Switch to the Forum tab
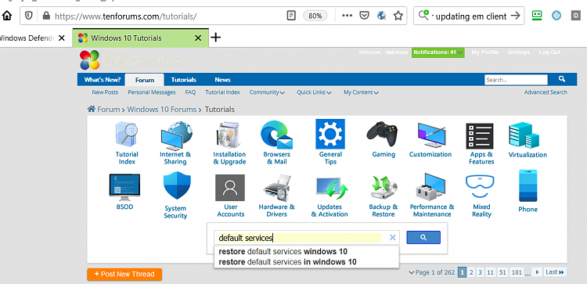 pos(145,80)
